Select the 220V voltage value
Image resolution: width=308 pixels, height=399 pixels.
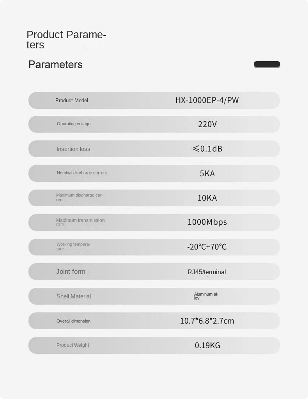point(207,124)
